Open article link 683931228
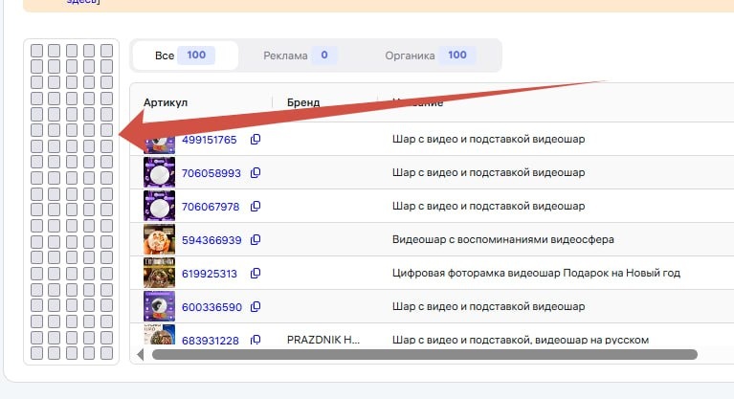The height and width of the screenshot is (399, 734). point(211,340)
